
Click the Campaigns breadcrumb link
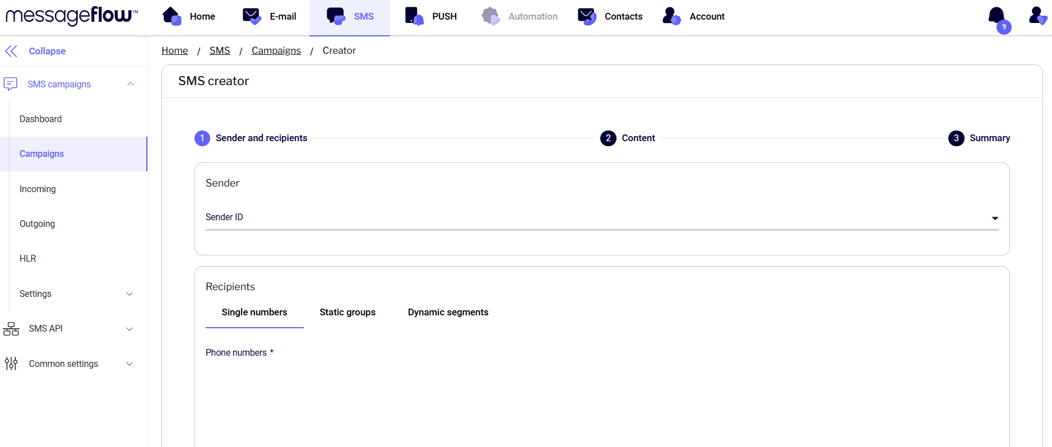click(x=276, y=50)
